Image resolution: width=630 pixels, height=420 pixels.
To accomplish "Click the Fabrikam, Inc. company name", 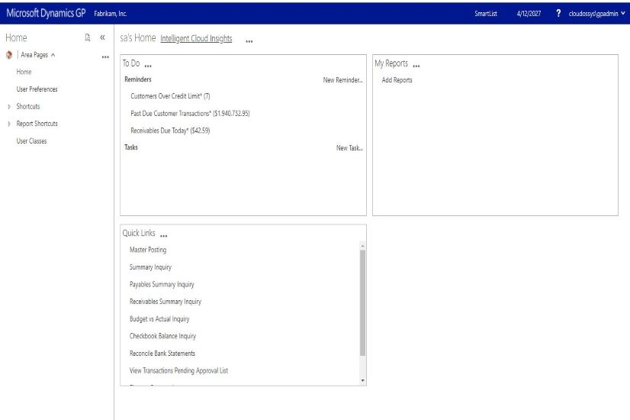I will 111,14.
